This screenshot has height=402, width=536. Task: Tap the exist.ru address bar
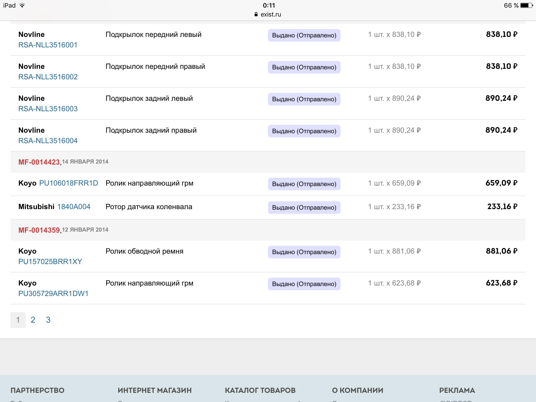point(271,14)
